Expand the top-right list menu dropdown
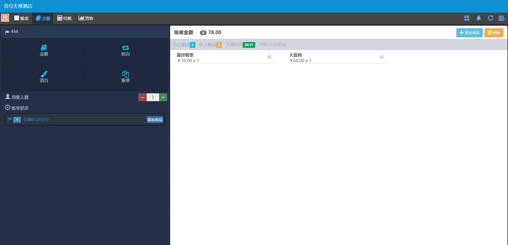The height and width of the screenshot is (245, 508). (x=502, y=18)
